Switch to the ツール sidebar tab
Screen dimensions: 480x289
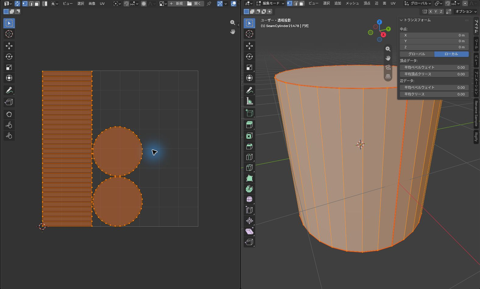[476, 44]
